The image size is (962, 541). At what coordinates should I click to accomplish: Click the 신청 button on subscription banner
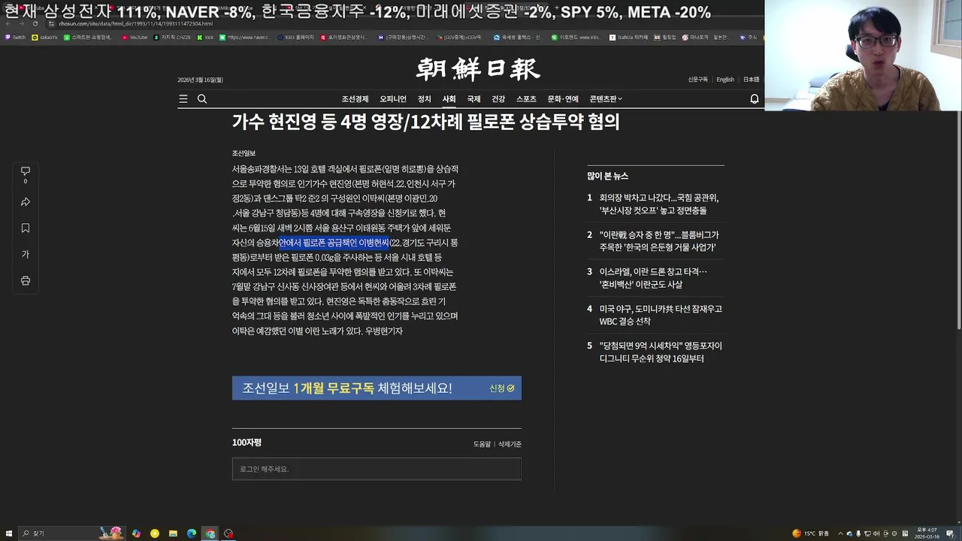pyautogui.click(x=502, y=388)
